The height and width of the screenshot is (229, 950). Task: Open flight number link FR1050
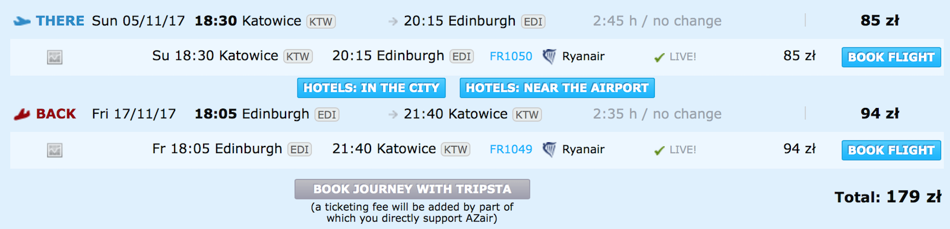pos(511,56)
